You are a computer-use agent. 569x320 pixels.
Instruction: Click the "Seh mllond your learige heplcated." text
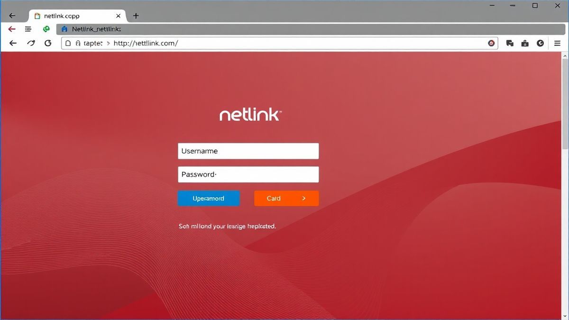pyautogui.click(x=227, y=226)
